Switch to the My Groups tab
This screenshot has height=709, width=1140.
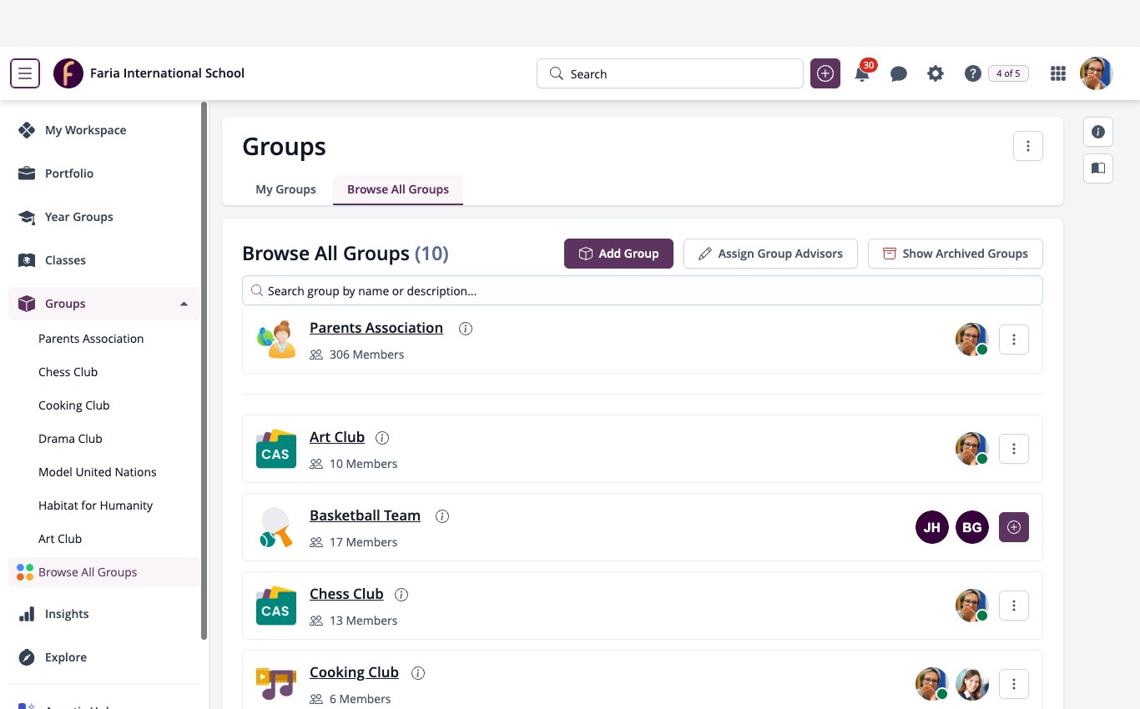(x=285, y=189)
